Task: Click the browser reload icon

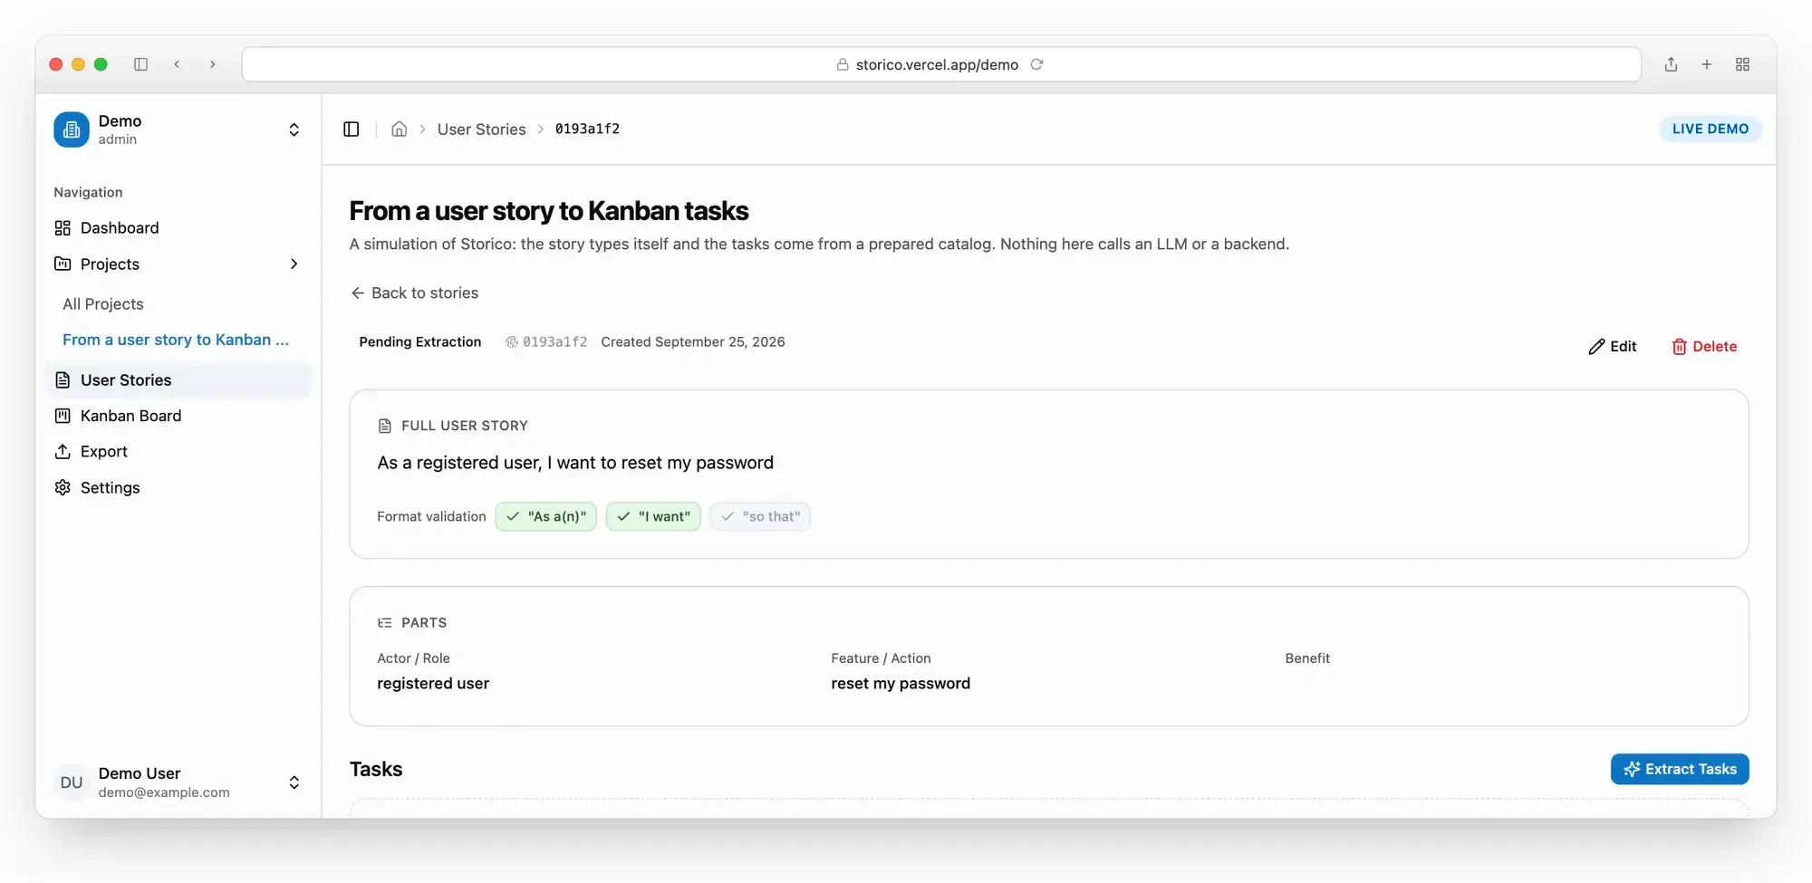Action: 1037,64
